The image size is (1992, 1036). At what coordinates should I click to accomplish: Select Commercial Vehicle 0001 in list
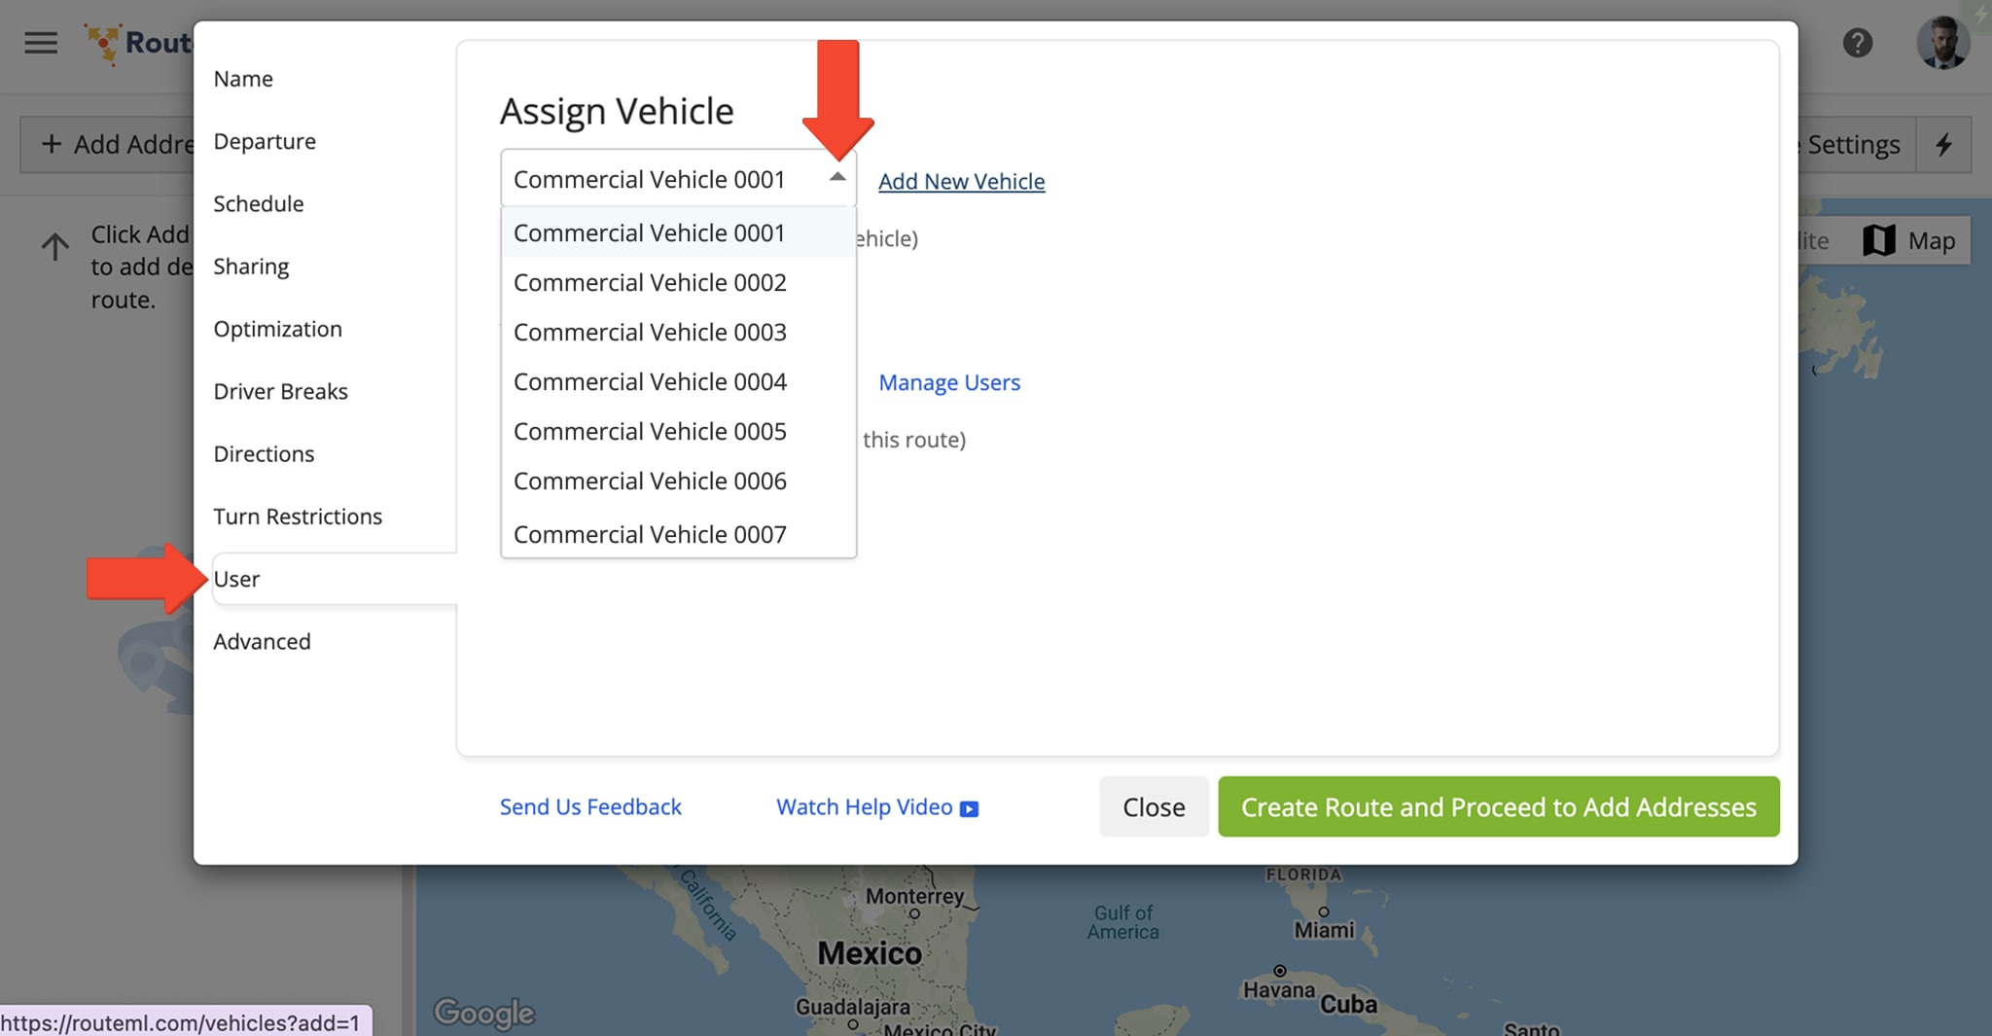tap(678, 232)
